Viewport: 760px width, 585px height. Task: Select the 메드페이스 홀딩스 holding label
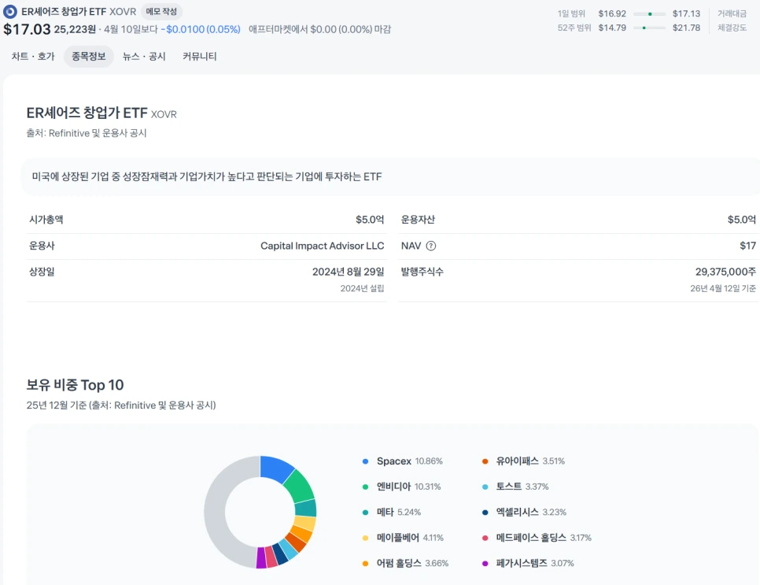(531, 538)
